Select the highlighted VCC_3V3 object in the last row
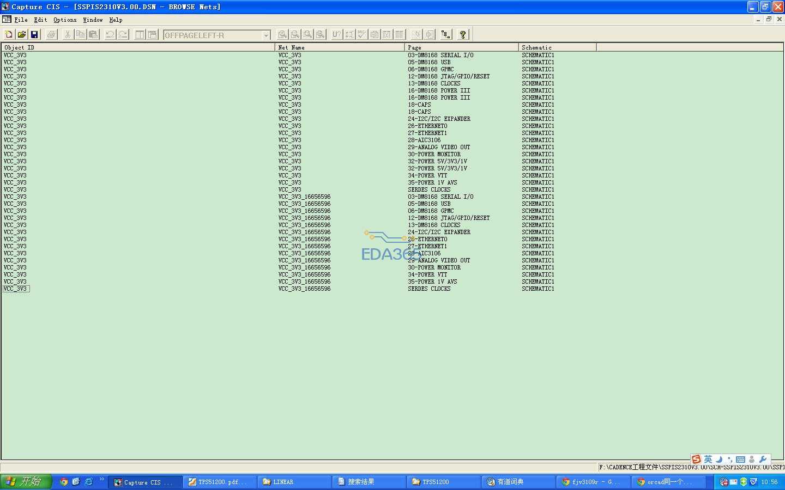 tap(15, 289)
